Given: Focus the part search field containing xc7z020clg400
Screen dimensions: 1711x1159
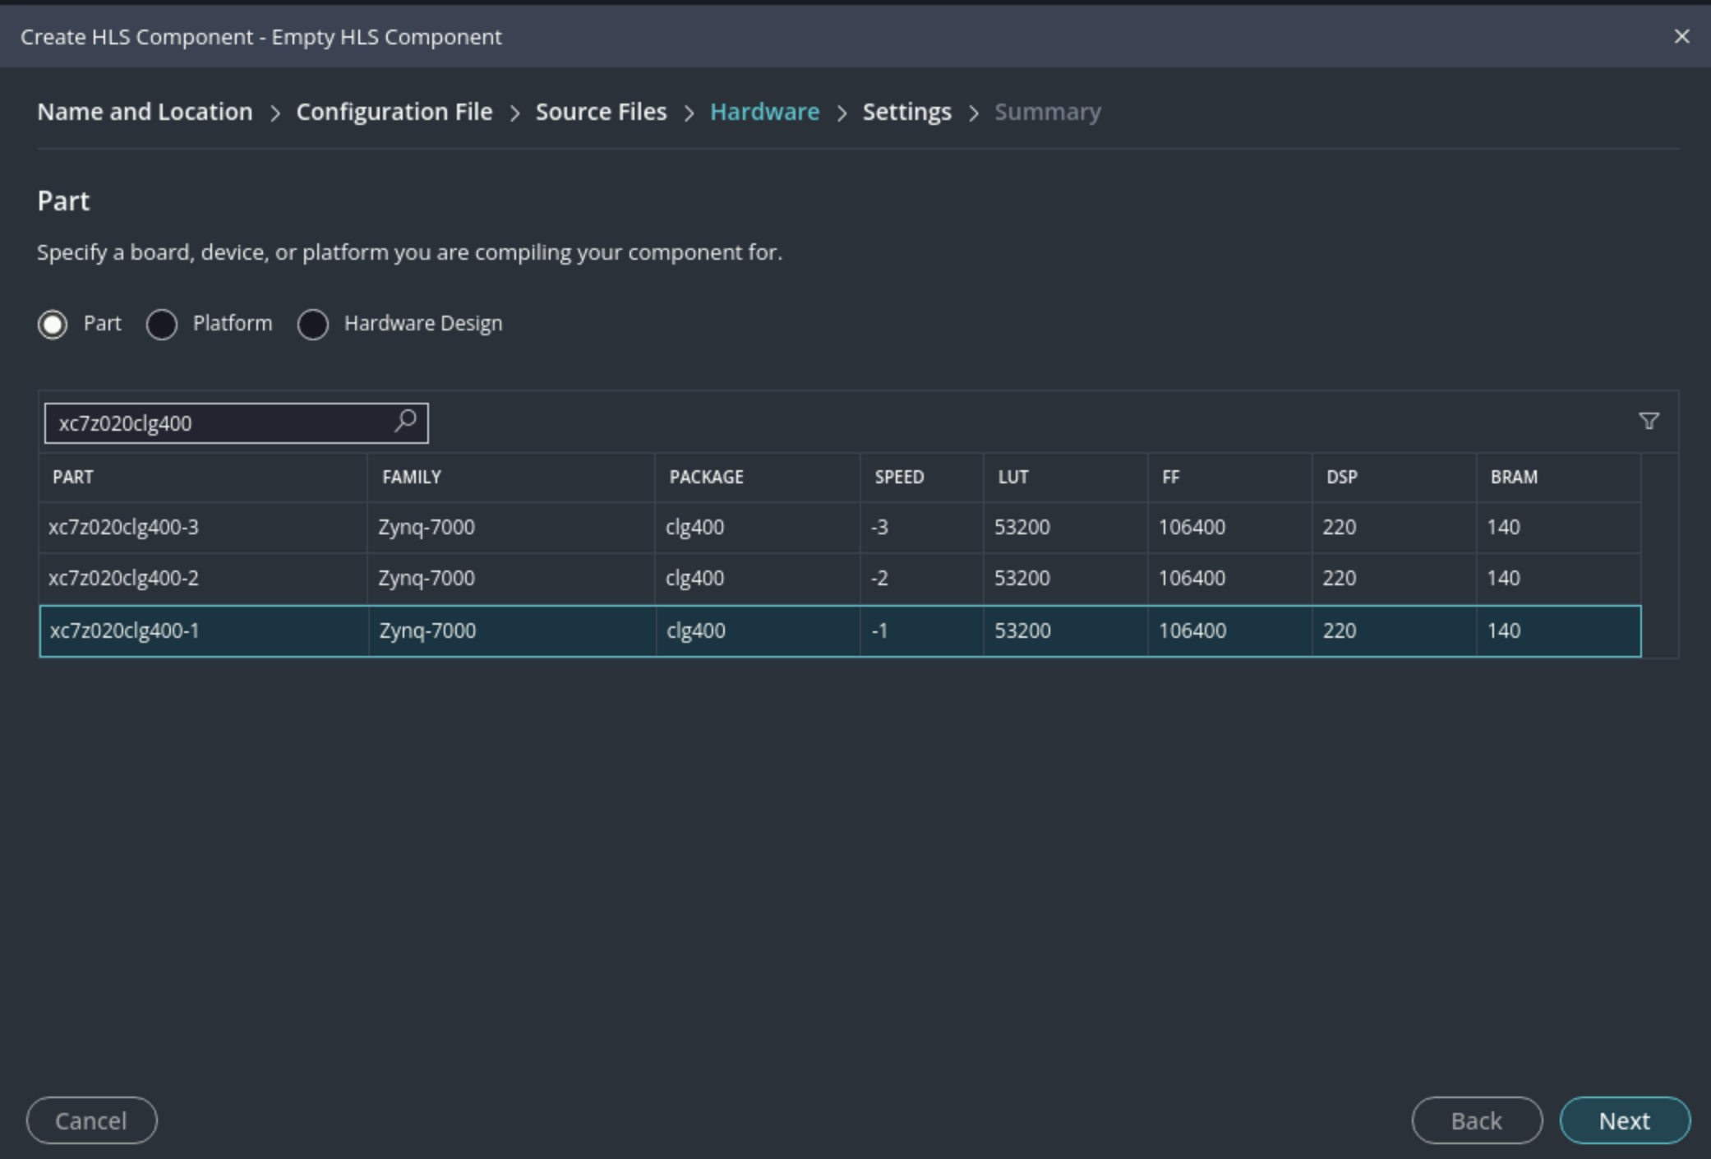Looking at the screenshot, I should 236,423.
